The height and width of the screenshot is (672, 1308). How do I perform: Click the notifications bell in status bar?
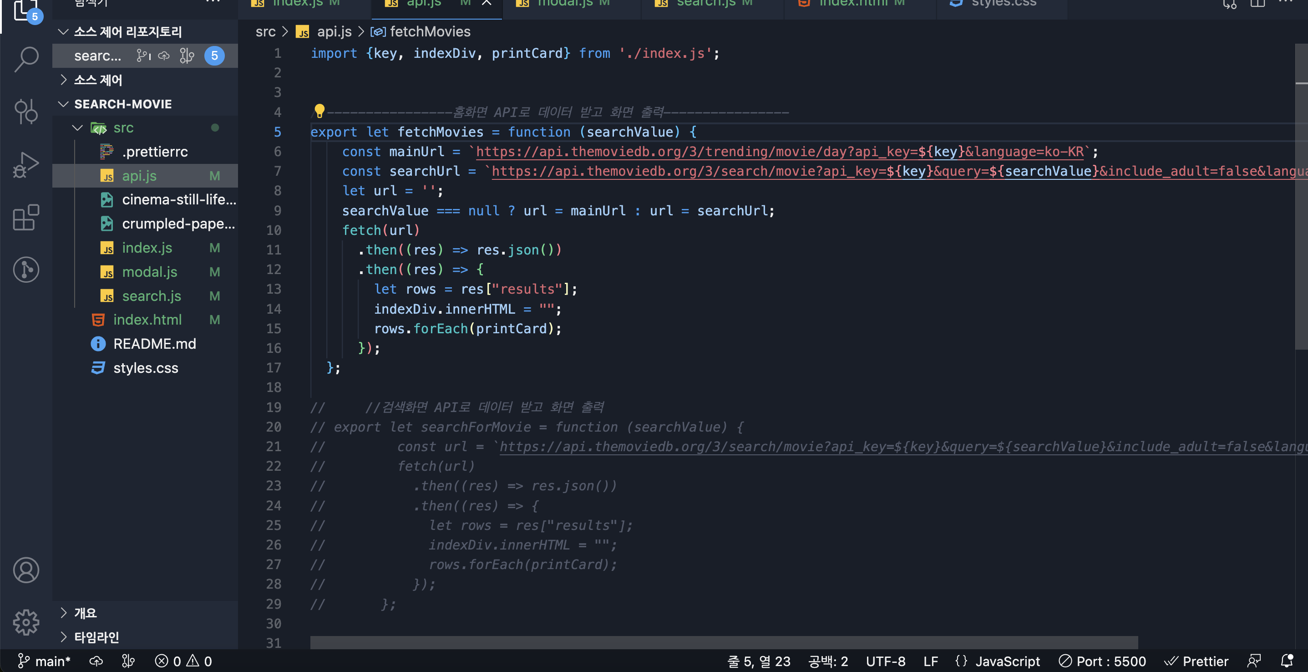tap(1287, 661)
